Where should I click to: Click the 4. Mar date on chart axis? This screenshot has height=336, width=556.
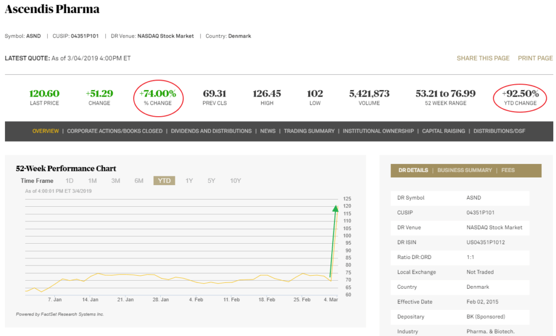pos(331,300)
